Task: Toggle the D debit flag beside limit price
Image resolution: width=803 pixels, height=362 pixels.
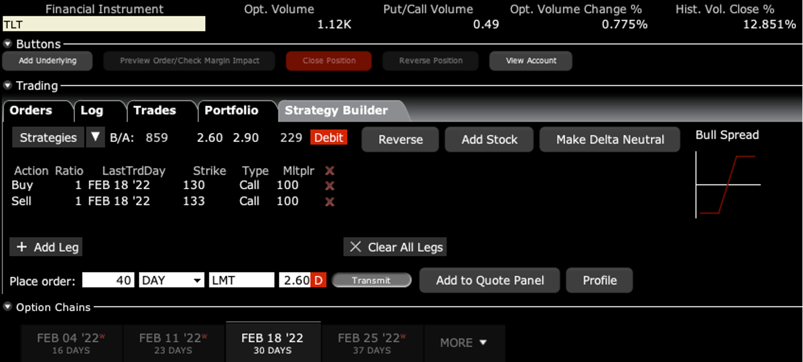Action: click(x=319, y=280)
